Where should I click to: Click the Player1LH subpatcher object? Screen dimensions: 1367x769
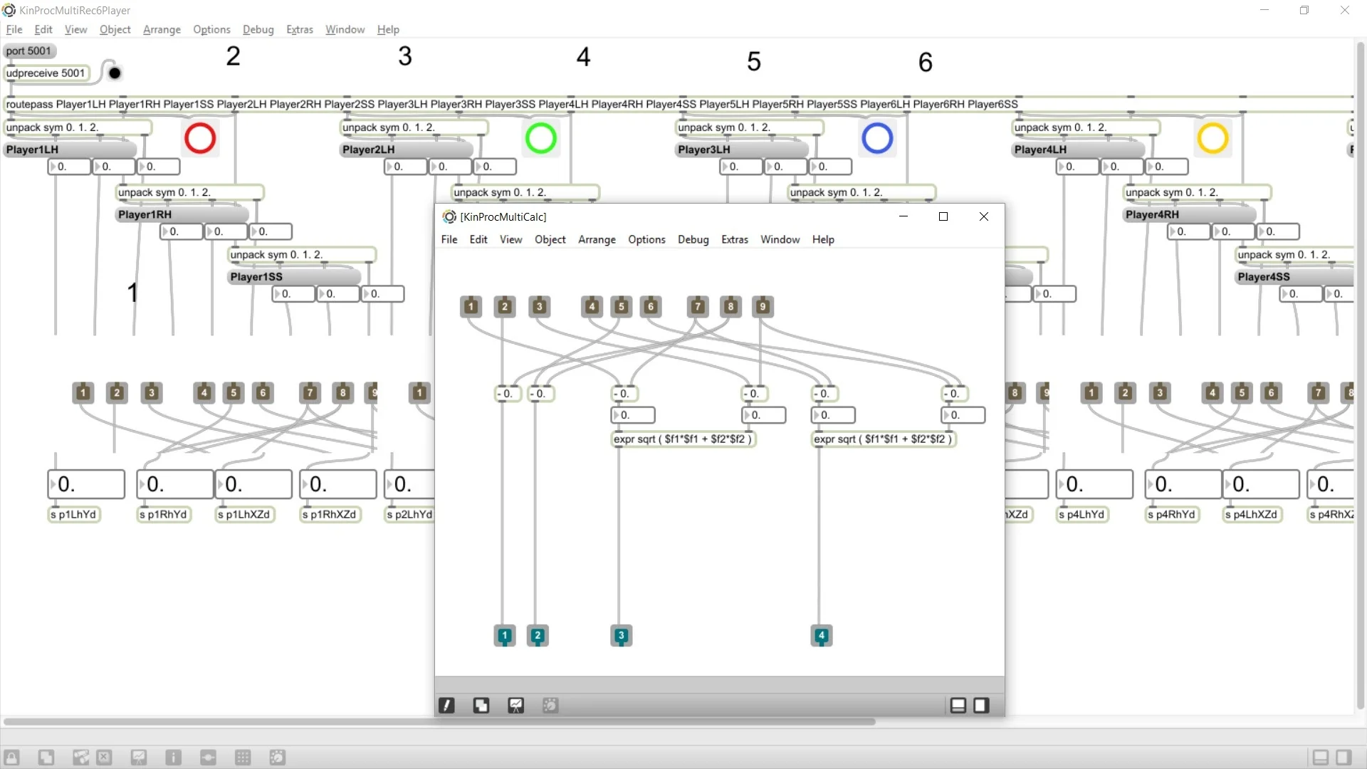pyautogui.click(x=70, y=150)
